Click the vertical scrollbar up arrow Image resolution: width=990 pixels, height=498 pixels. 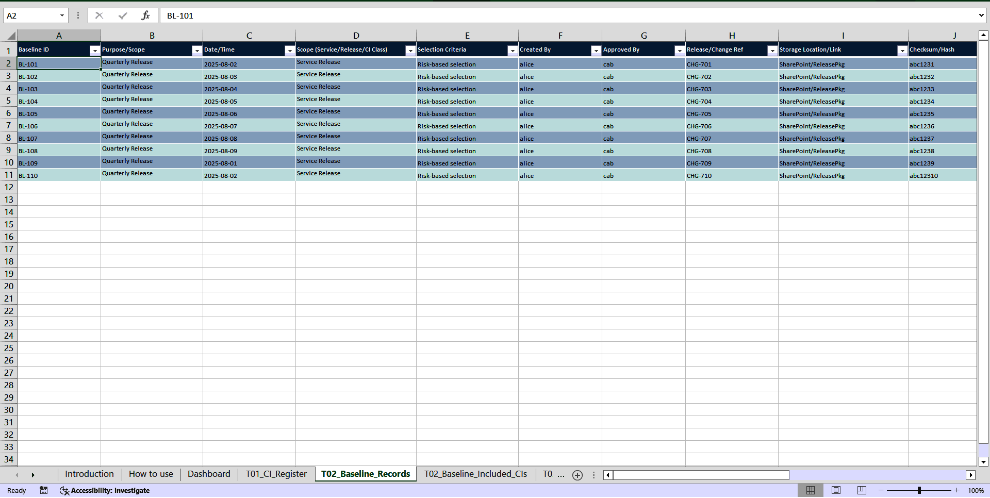click(x=983, y=36)
